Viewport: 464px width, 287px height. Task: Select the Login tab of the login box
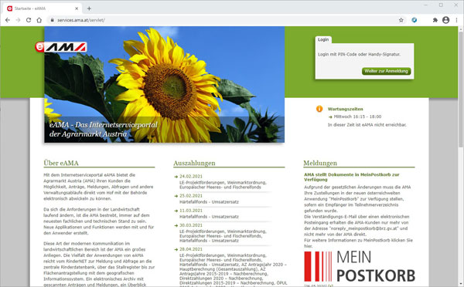323,39
